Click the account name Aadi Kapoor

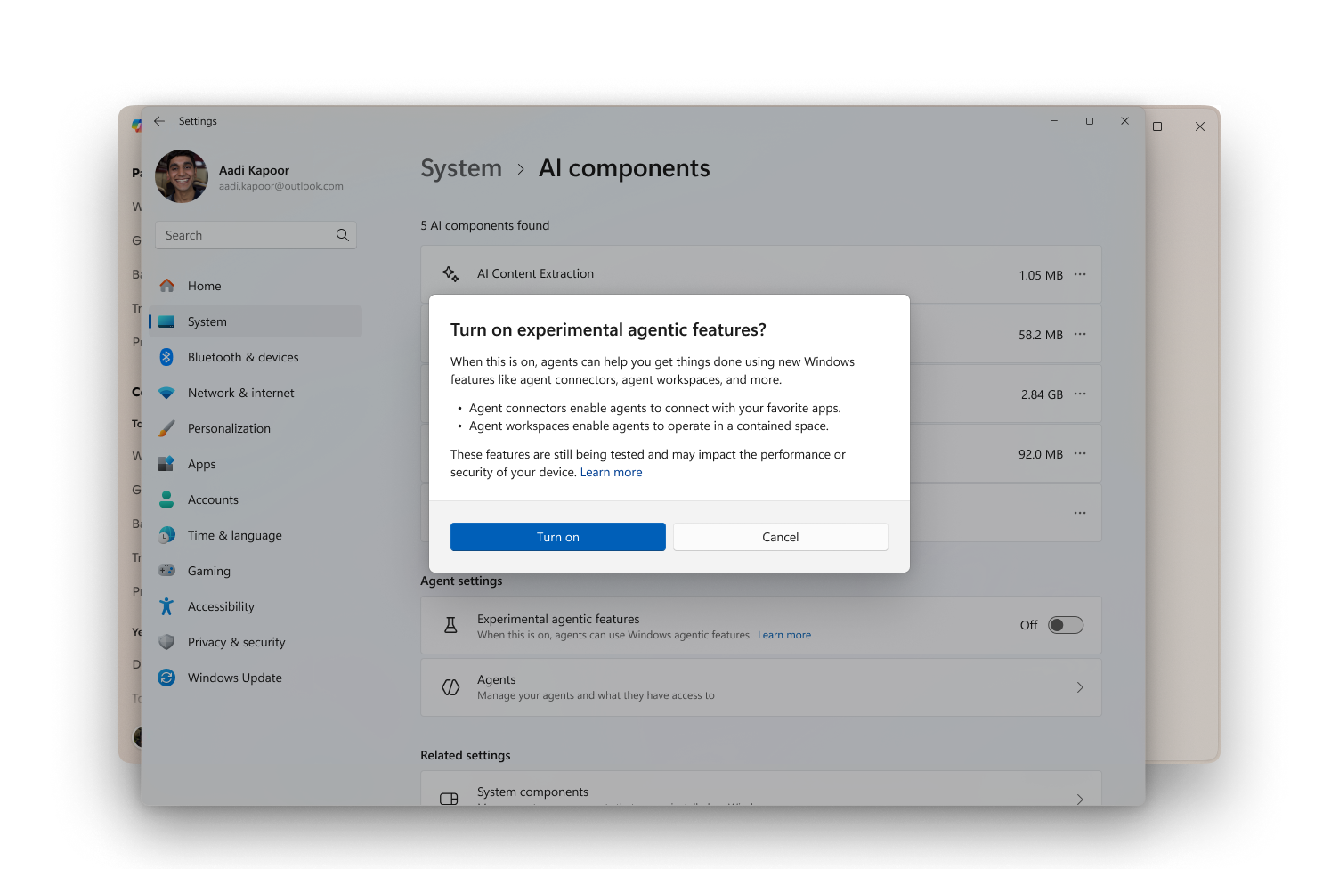pyautogui.click(x=254, y=170)
